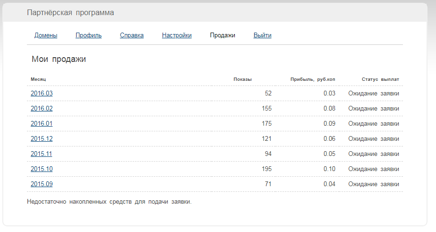436x232 pixels.
Task: Click Ожидание заявки status in 2015.10 row
Action: tap(374, 169)
